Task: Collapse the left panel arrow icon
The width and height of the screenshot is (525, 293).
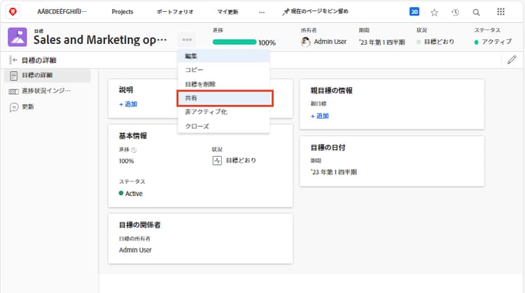Action: (13, 60)
